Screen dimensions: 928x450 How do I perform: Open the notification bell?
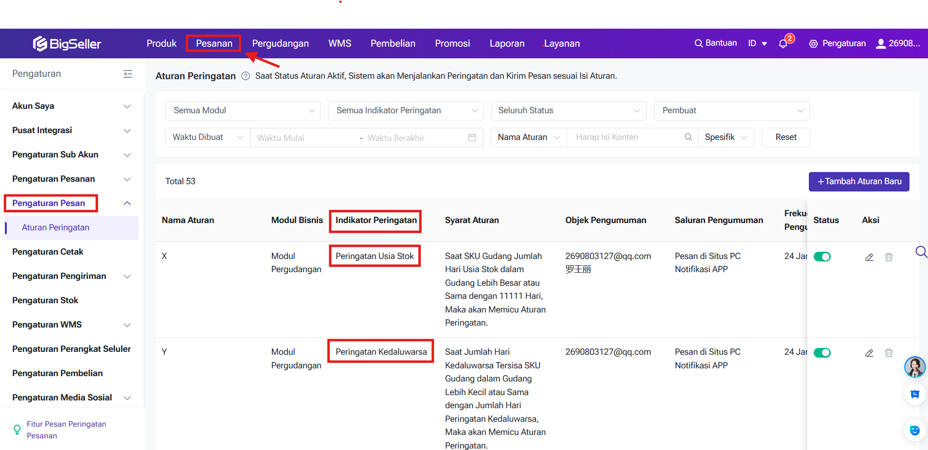click(x=783, y=44)
